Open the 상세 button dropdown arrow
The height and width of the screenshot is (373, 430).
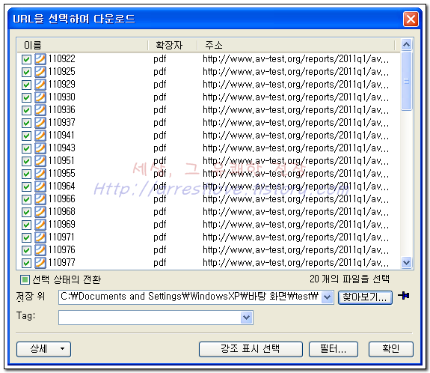point(63,349)
